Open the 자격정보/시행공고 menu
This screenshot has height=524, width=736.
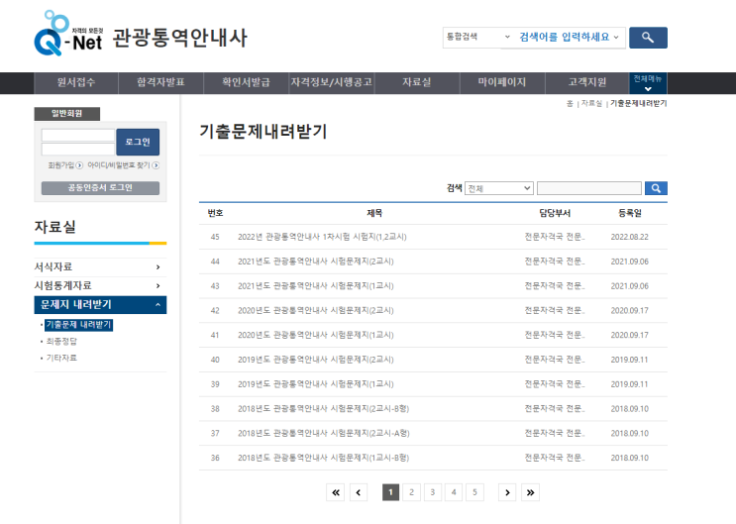pos(332,82)
